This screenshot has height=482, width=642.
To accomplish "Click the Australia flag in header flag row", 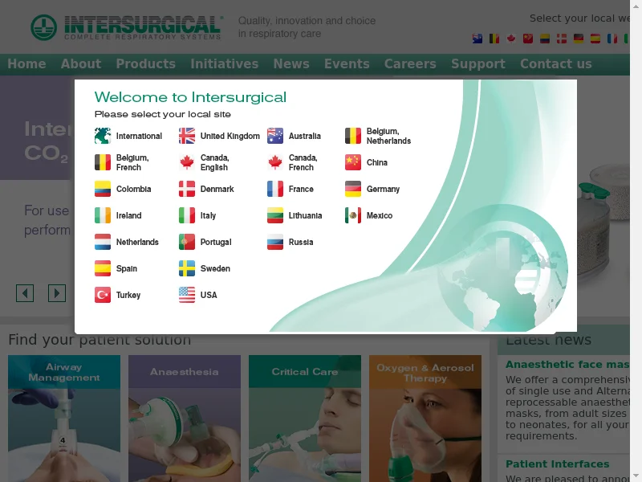I will pyautogui.click(x=477, y=39).
